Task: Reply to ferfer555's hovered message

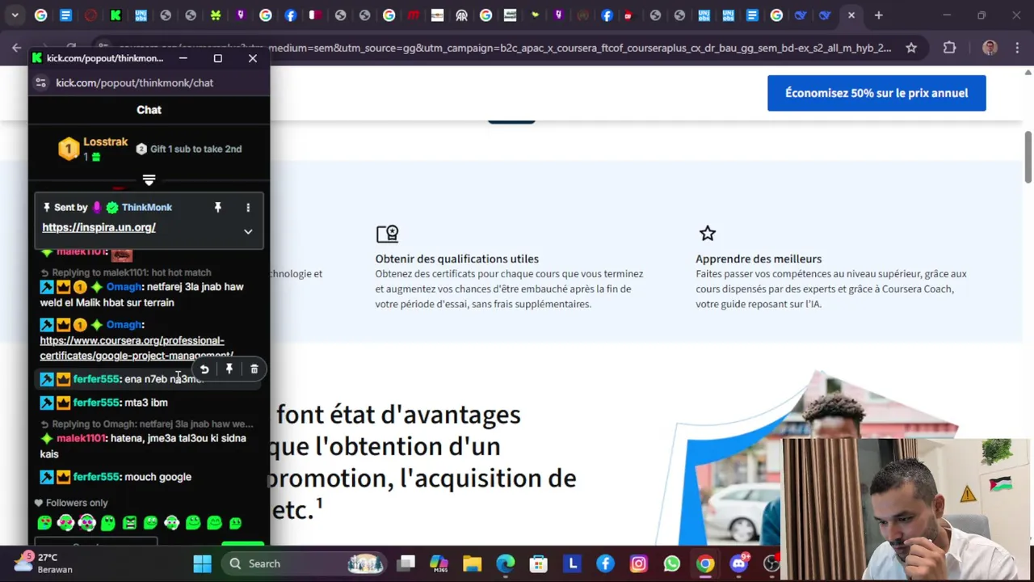Action: pos(204,369)
